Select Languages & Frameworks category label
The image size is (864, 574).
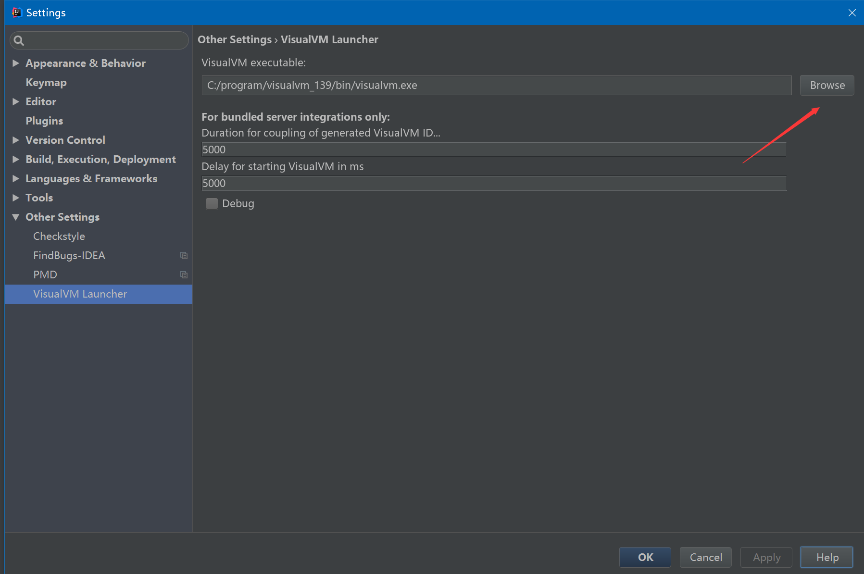click(91, 178)
